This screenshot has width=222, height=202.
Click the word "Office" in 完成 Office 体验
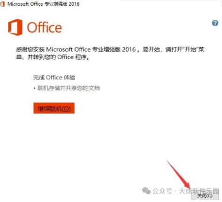coord(54,77)
